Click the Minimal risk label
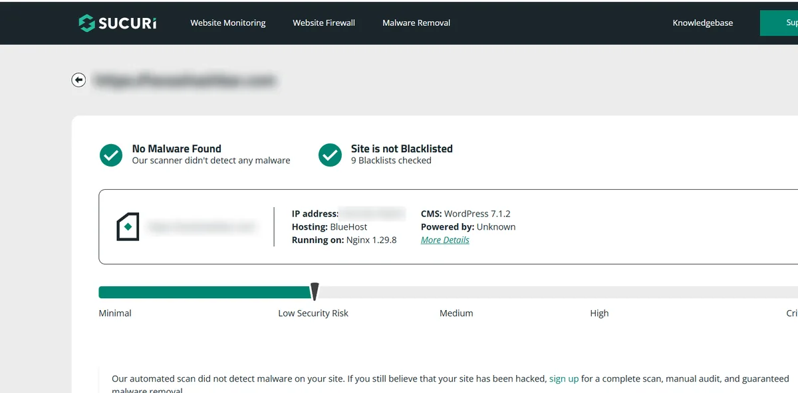The height and width of the screenshot is (393, 798). click(115, 313)
